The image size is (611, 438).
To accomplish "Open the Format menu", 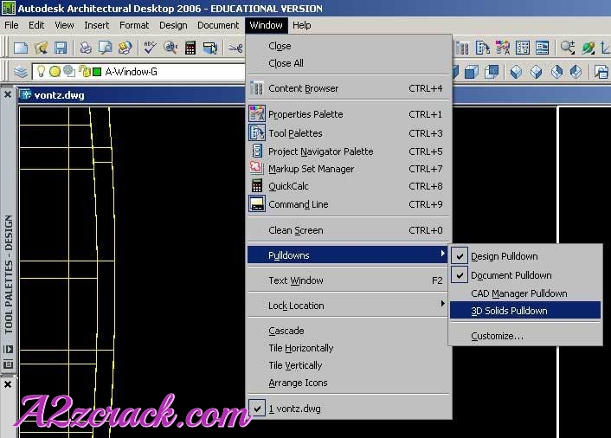I will coord(134,25).
